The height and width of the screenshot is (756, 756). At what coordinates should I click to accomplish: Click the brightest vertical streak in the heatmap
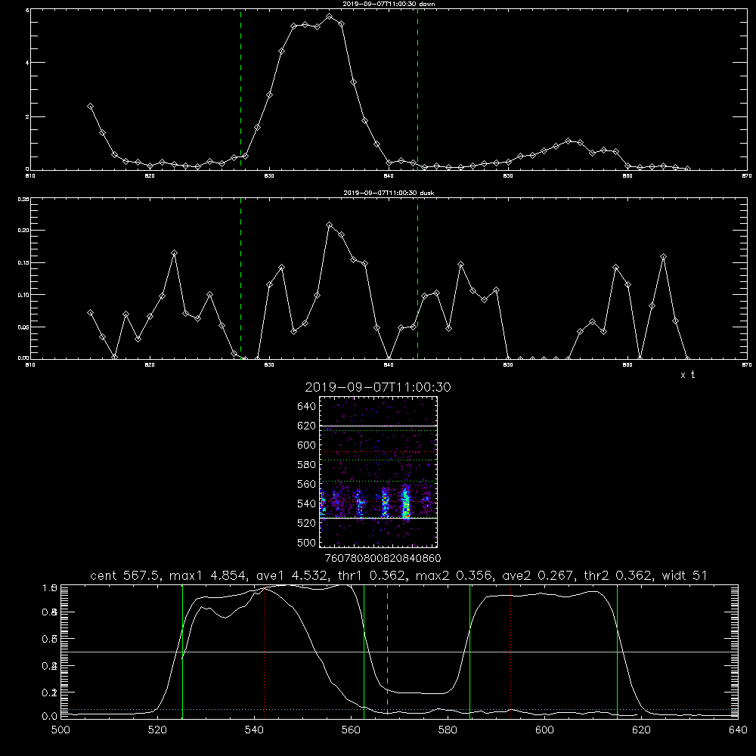pos(406,503)
